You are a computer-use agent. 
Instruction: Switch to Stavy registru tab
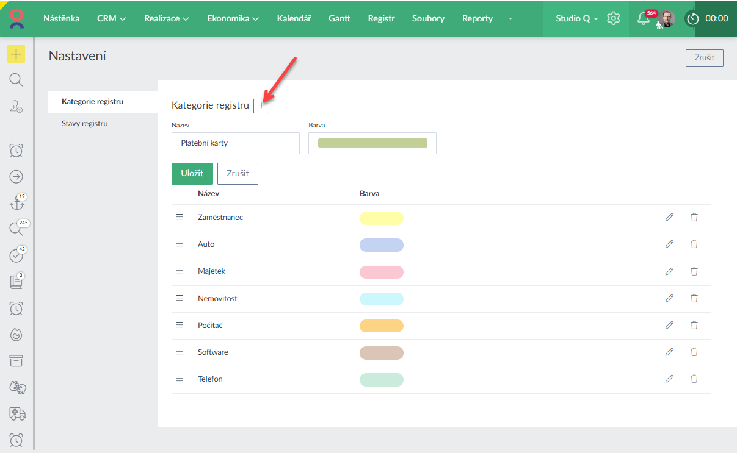pos(85,124)
